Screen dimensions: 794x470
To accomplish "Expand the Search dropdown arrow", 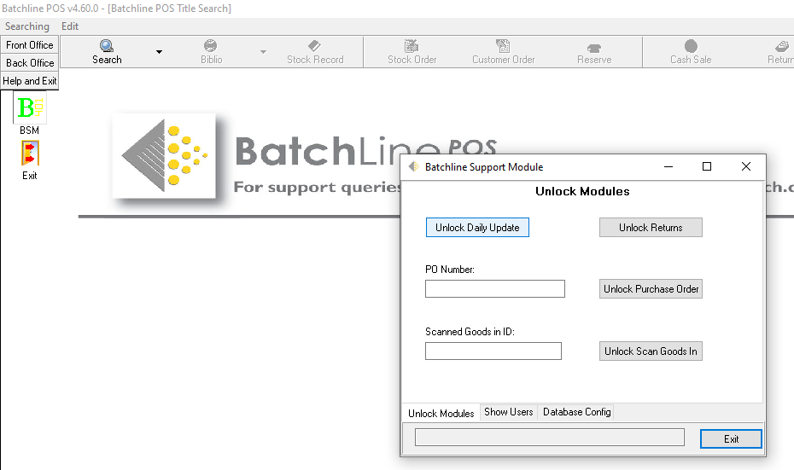I will click(159, 51).
